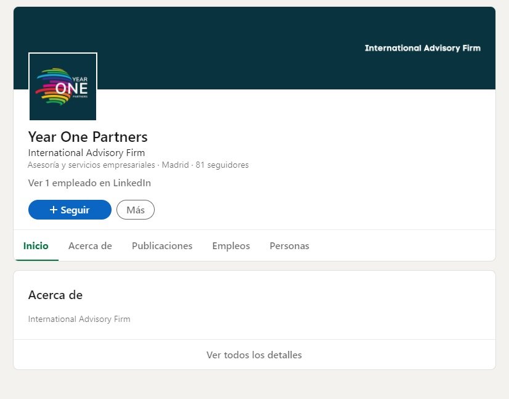Screen dimensions: 509x399
Task: Switch to the Inicio tab
Action: [x=36, y=246]
